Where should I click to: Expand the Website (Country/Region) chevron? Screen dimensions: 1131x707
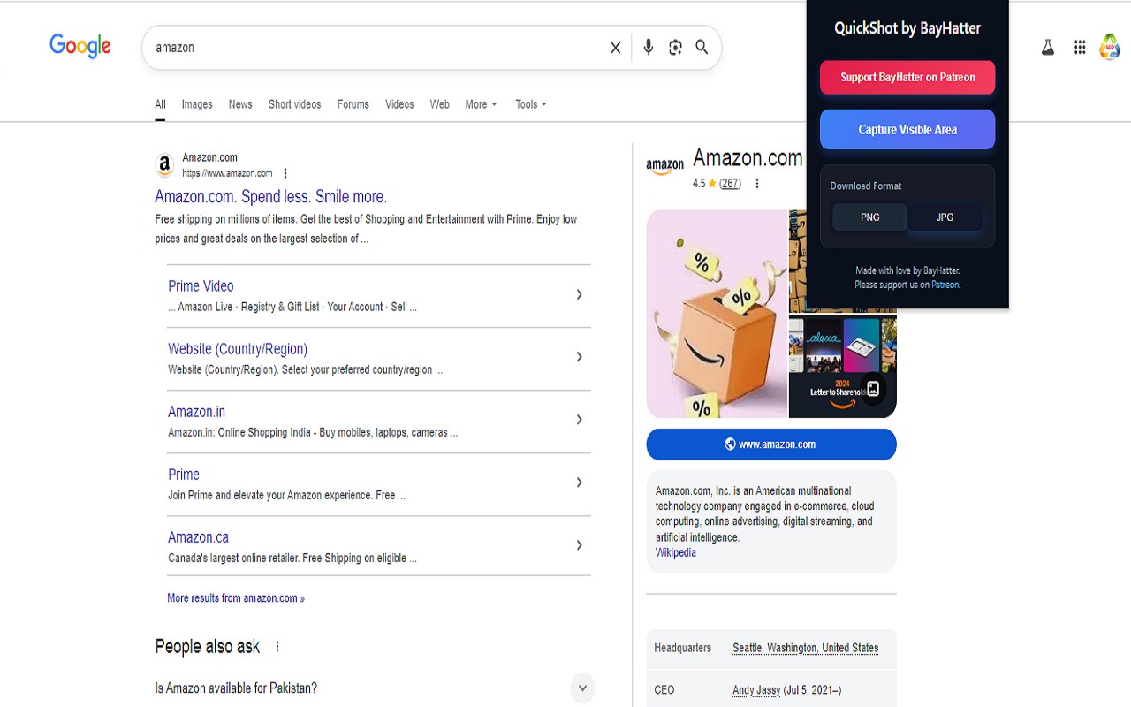580,357
